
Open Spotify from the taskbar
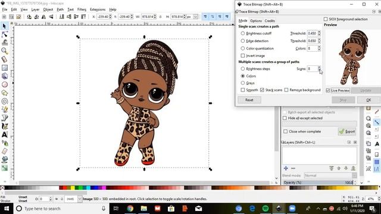pyautogui.click(x=266, y=208)
